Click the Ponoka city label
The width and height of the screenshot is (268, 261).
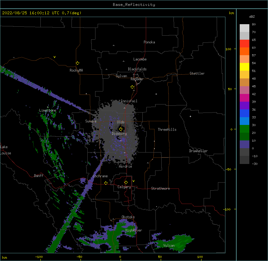149,42
